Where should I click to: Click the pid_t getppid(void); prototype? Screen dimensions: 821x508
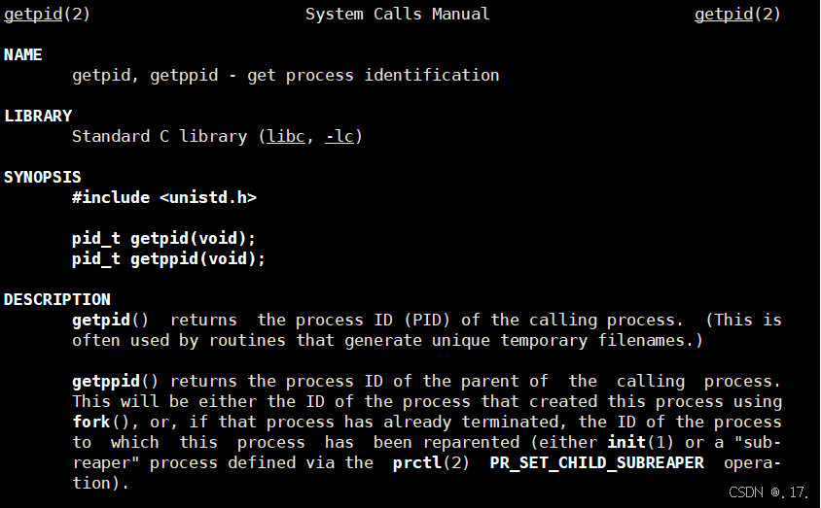click(x=169, y=258)
